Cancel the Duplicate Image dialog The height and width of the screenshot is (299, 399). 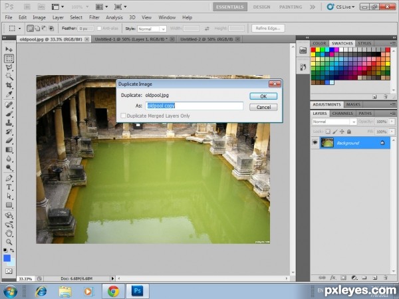pyautogui.click(x=263, y=107)
